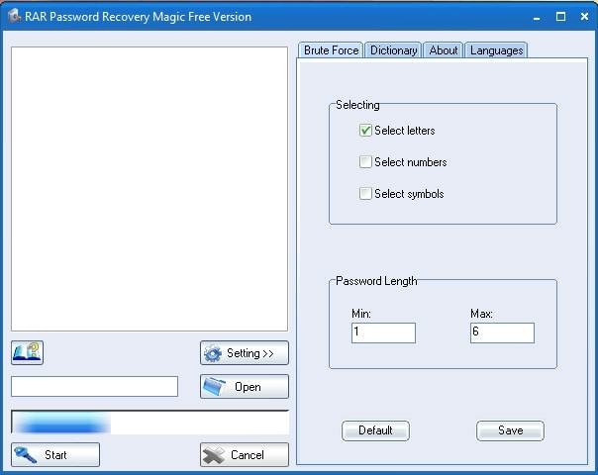Click the file path input field
The width and height of the screenshot is (598, 475).
[x=95, y=386]
